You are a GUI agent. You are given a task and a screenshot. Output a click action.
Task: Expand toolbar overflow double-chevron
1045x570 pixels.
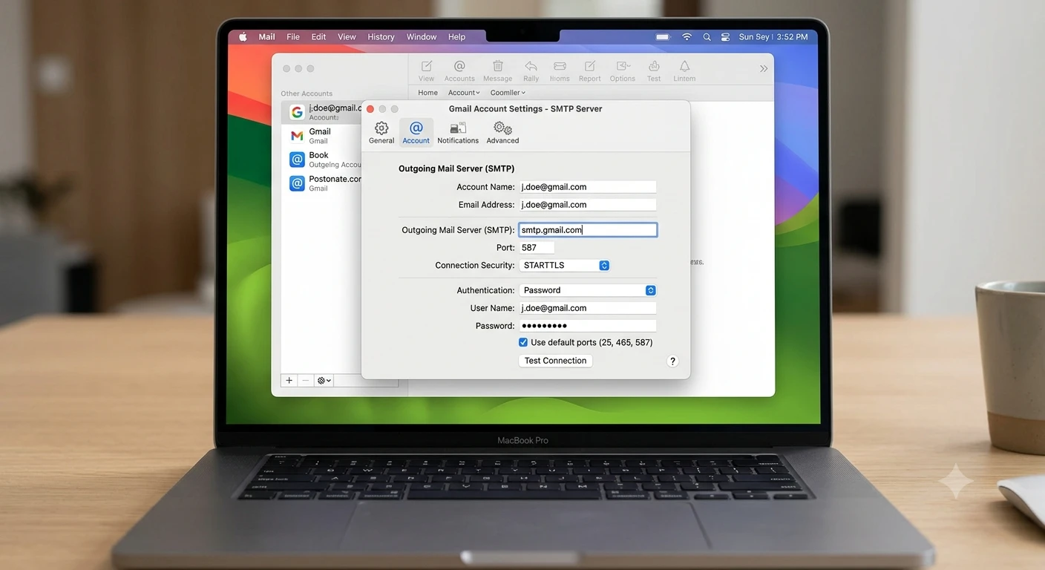[x=764, y=68]
